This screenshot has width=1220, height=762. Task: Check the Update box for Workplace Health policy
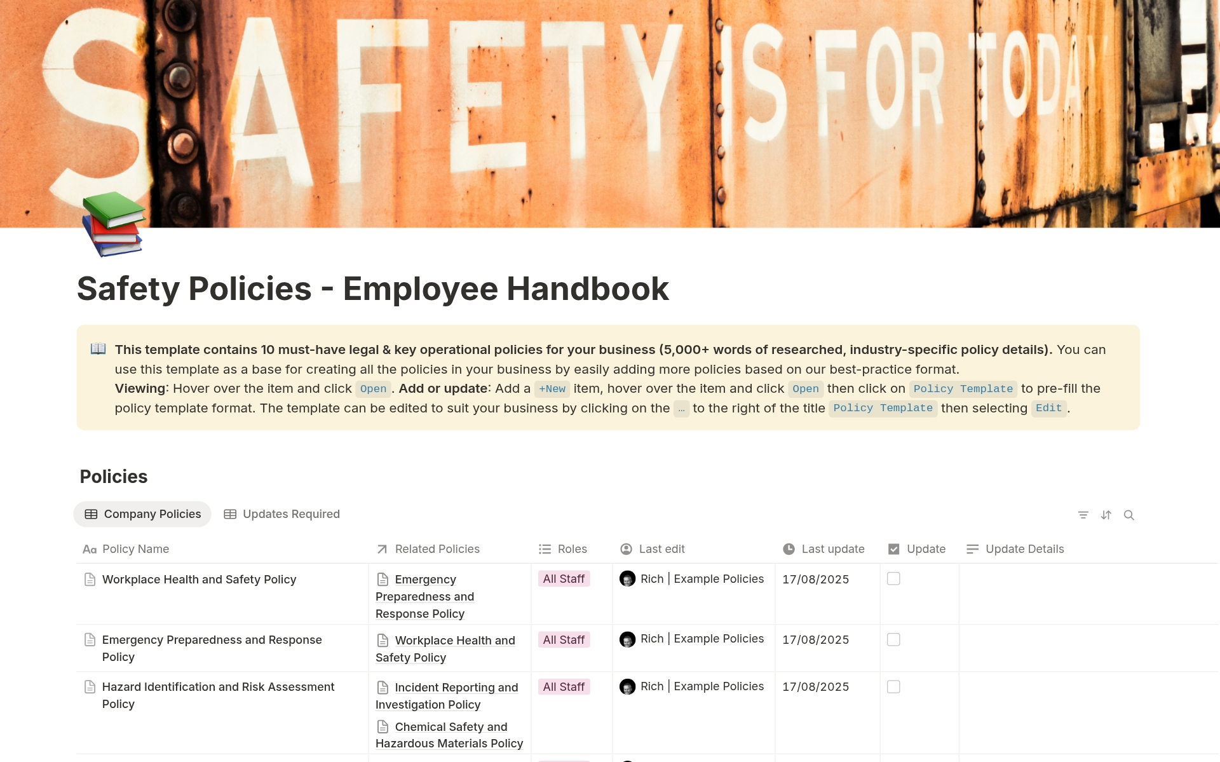pos(894,579)
